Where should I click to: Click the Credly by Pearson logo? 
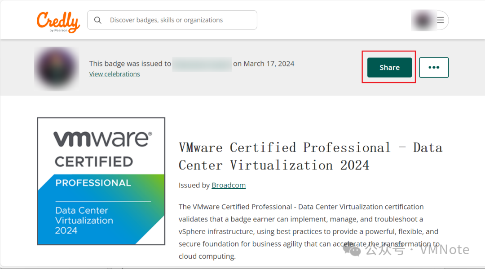(58, 22)
